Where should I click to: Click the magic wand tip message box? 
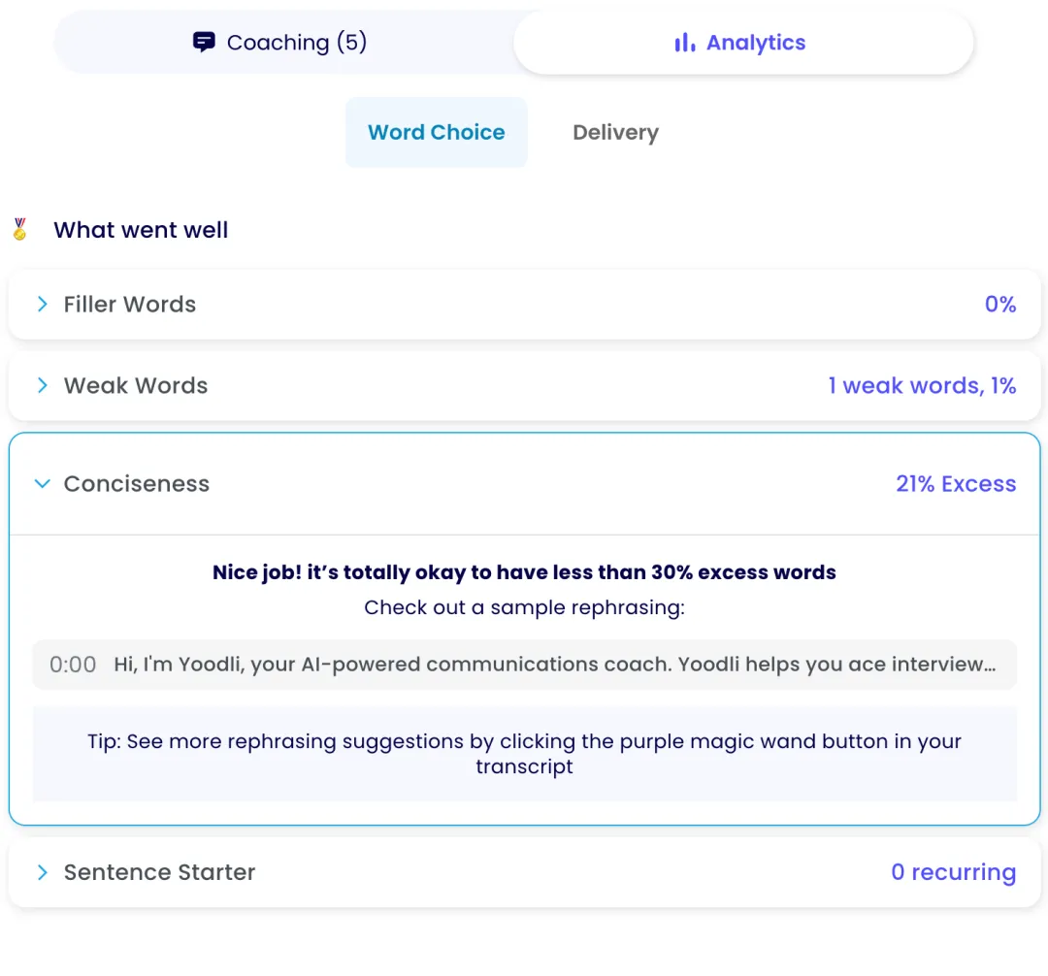525,754
